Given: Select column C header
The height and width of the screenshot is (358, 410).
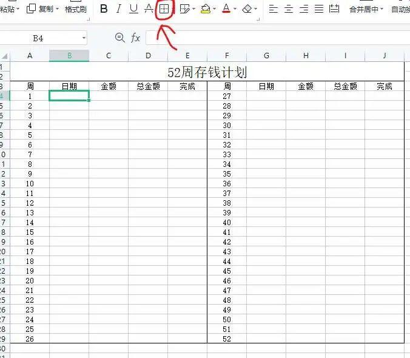Looking at the screenshot, I should (x=109, y=56).
